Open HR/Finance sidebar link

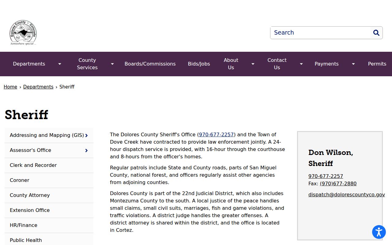tap(49, 225)
